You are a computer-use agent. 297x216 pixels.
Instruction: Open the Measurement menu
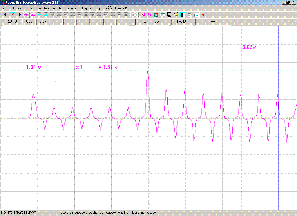(x=68, y=8)
